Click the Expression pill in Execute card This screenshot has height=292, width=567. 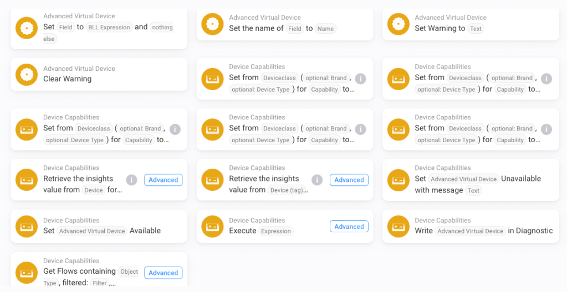point(275,231)
